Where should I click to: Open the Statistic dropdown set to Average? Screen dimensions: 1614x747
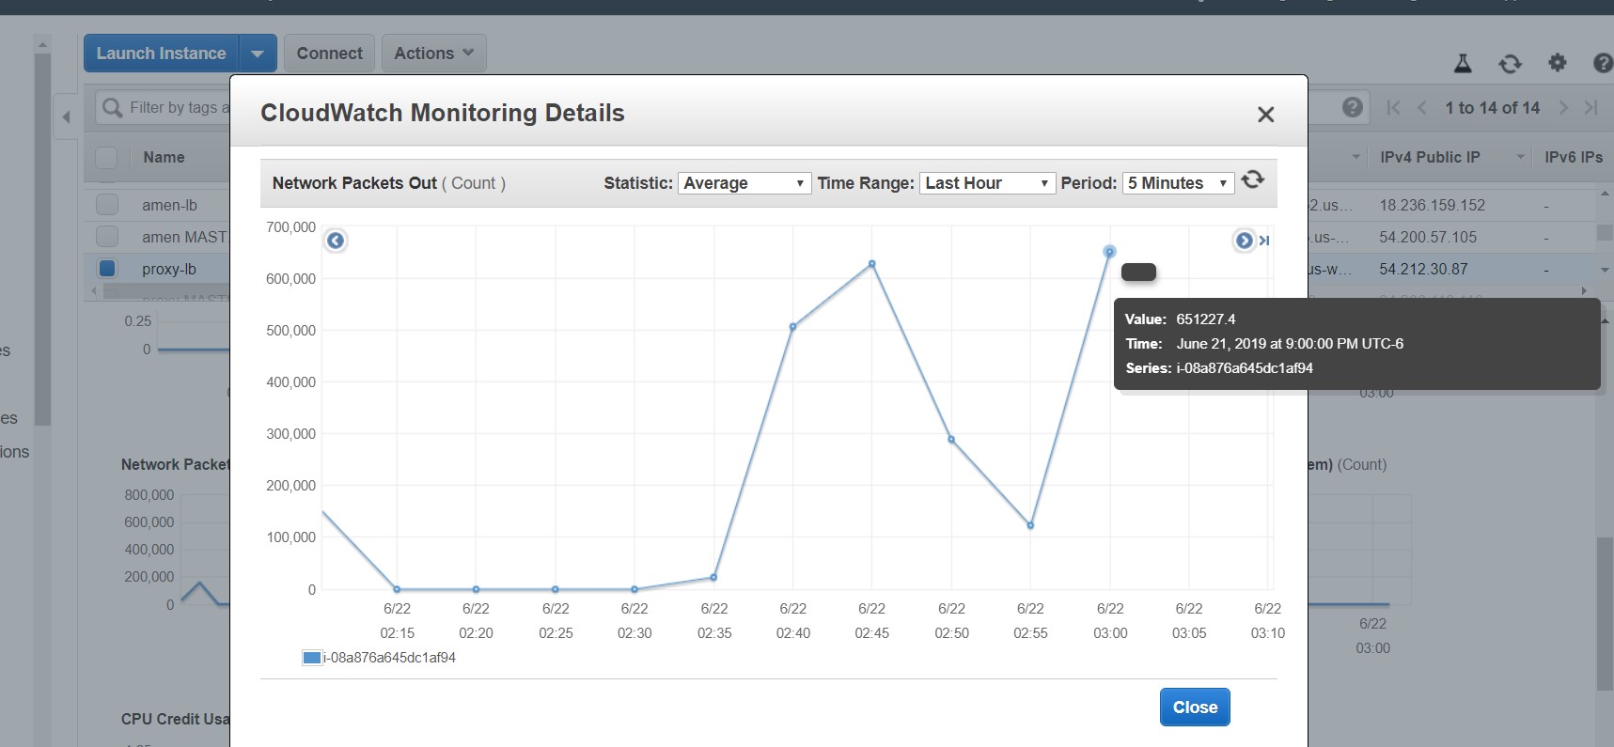[744, 183]
